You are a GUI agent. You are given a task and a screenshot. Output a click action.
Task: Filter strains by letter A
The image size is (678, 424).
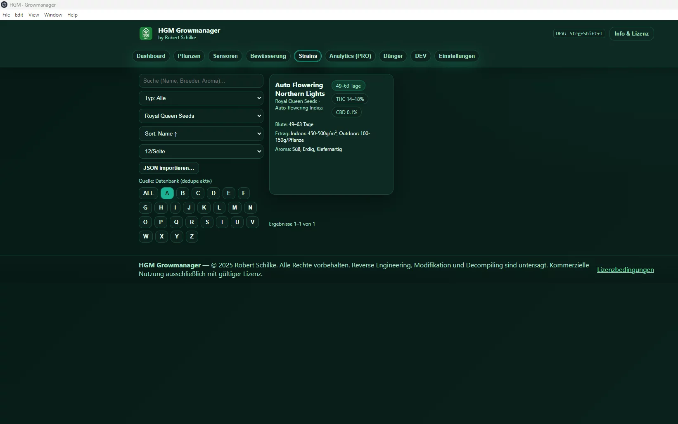[x=167, y=193]
